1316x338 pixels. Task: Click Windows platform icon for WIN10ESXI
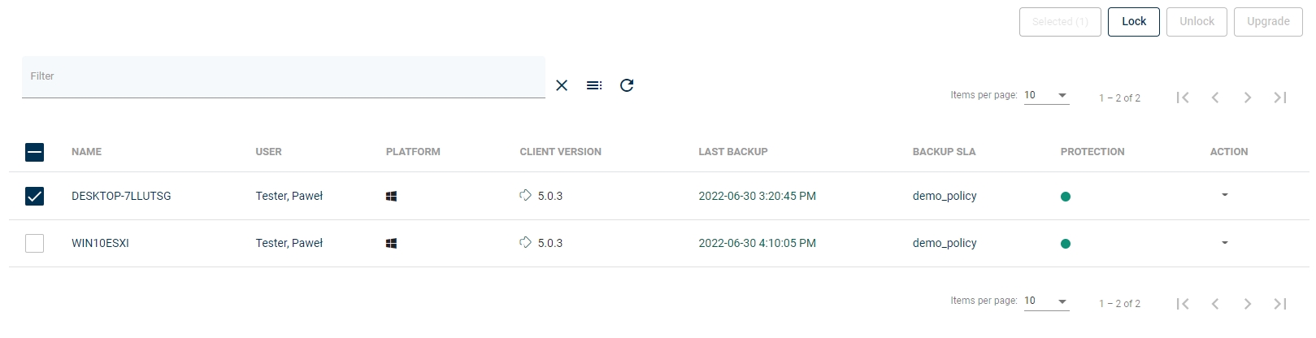coord(391,243)
